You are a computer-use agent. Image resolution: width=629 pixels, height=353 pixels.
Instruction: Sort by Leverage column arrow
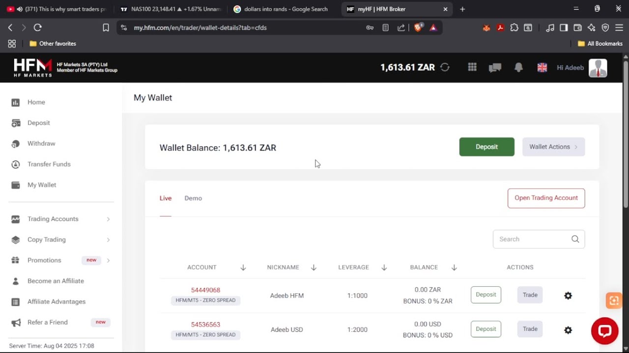[x=384, y=268]
